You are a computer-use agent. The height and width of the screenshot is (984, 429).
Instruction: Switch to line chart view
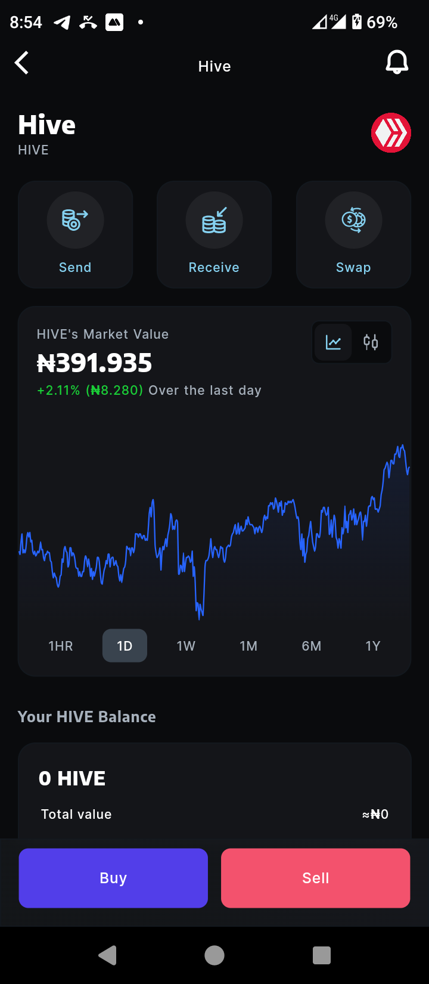click(333, 342)
